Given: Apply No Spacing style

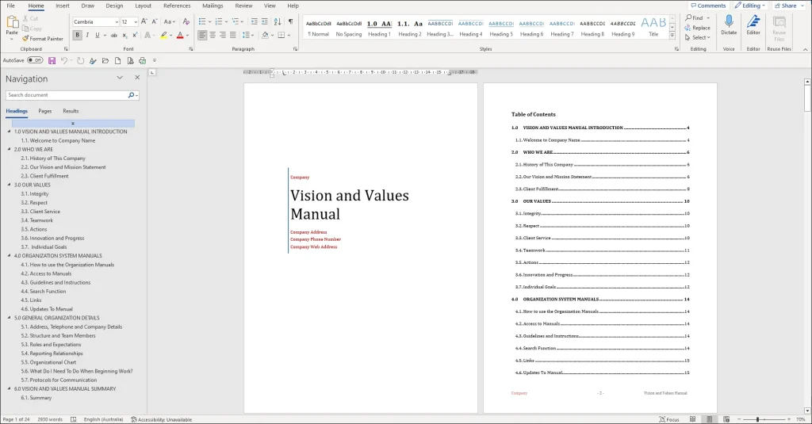Looking at the screenshot, I should pyautogui.click(x=349, y=29).
